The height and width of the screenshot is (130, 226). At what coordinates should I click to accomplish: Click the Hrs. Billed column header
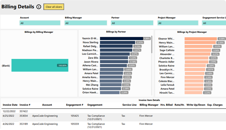click(166, 105)
